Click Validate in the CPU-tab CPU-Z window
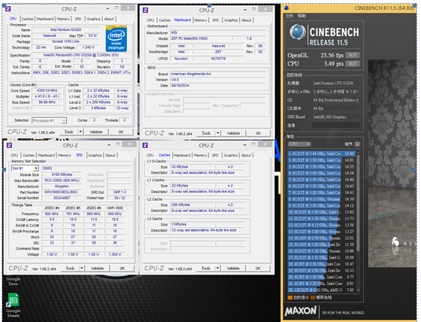 pos(96,132)
